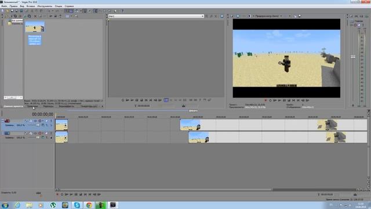The height and width of the screenshot is (209, 371).
Task: Open the Инструменты menu
Action: pos(45,6)
